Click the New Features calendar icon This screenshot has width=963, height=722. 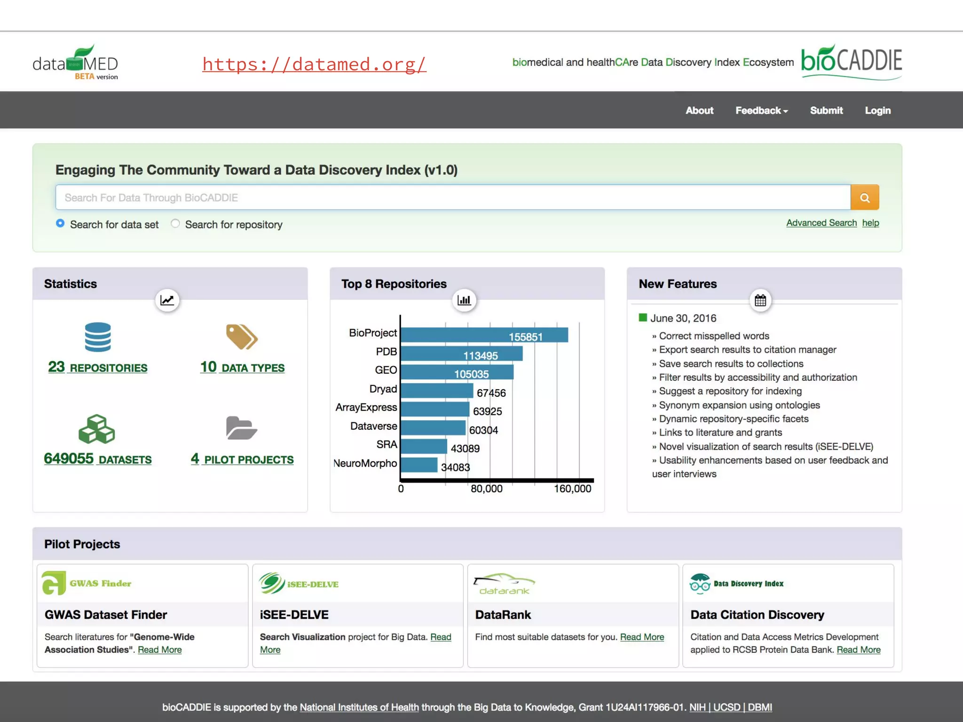coord(760,300)
